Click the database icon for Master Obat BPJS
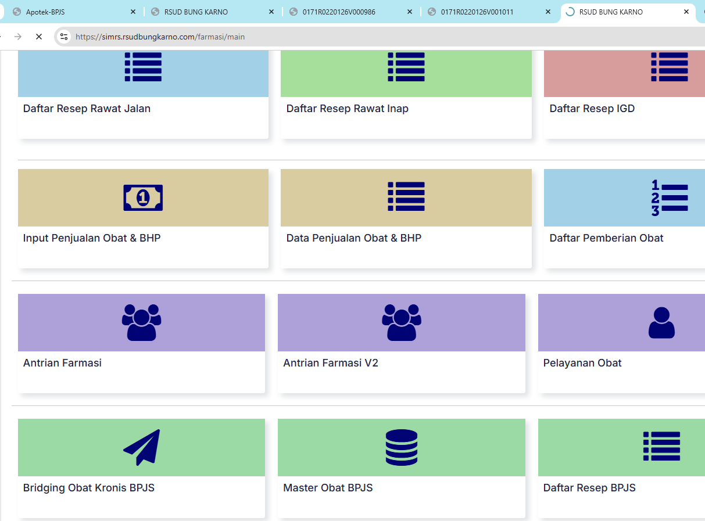705x521 pixels. [402, 447]
